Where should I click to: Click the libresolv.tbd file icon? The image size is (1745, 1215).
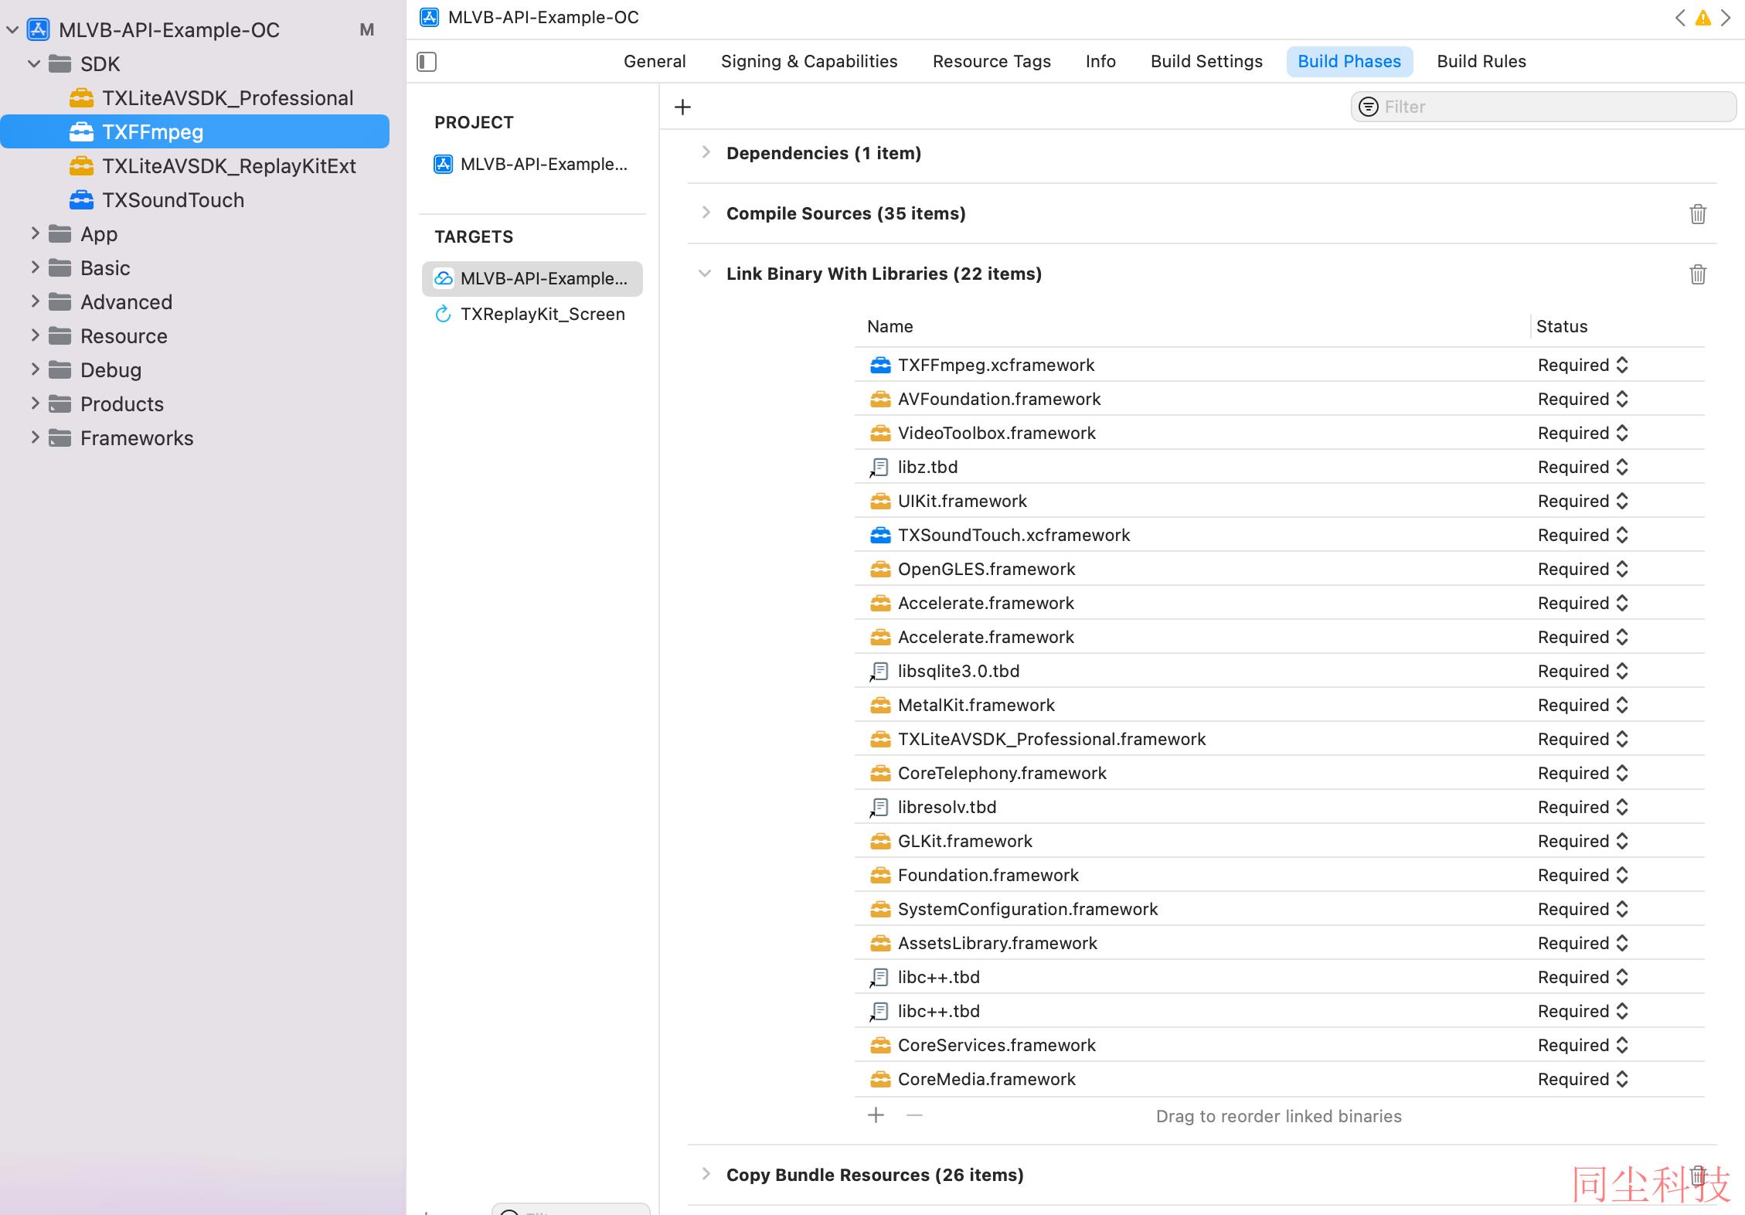tap(879, 807)
